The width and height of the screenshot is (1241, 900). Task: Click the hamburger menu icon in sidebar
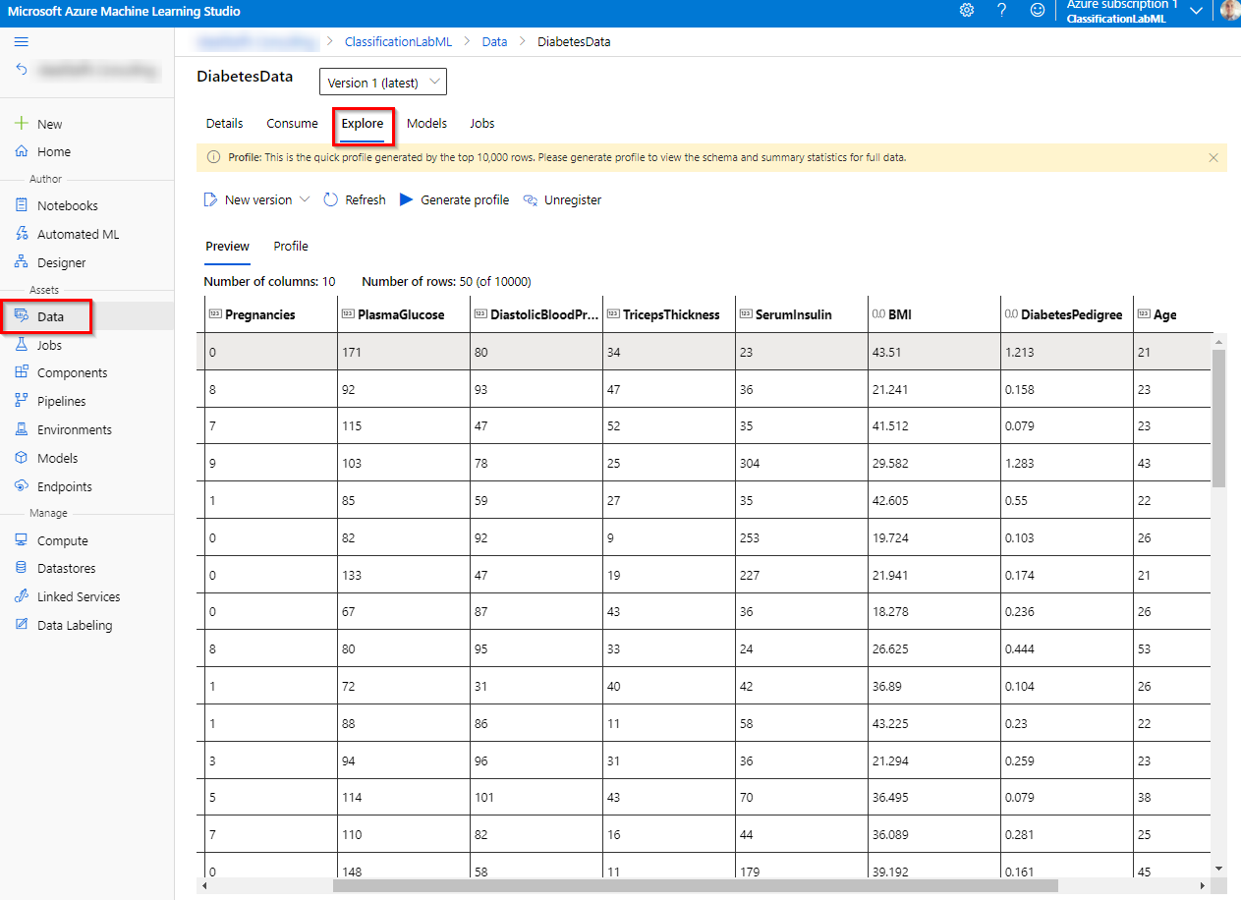(22, 41)
